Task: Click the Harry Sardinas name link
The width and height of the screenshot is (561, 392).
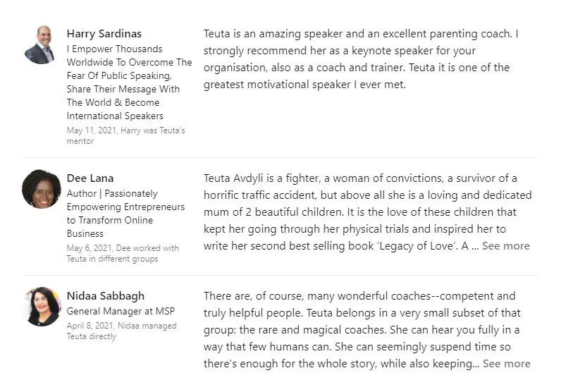Action: [104, 34]
